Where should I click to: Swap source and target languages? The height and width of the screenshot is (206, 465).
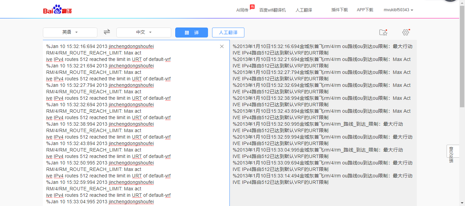[107, 32]
